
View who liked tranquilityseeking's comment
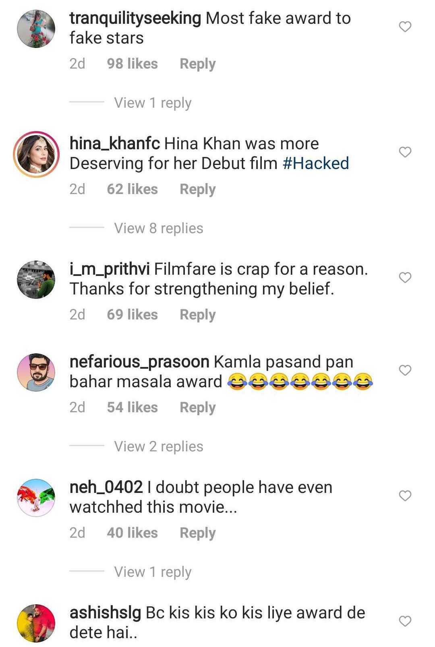pyautogui.click(x=133, y=63)
